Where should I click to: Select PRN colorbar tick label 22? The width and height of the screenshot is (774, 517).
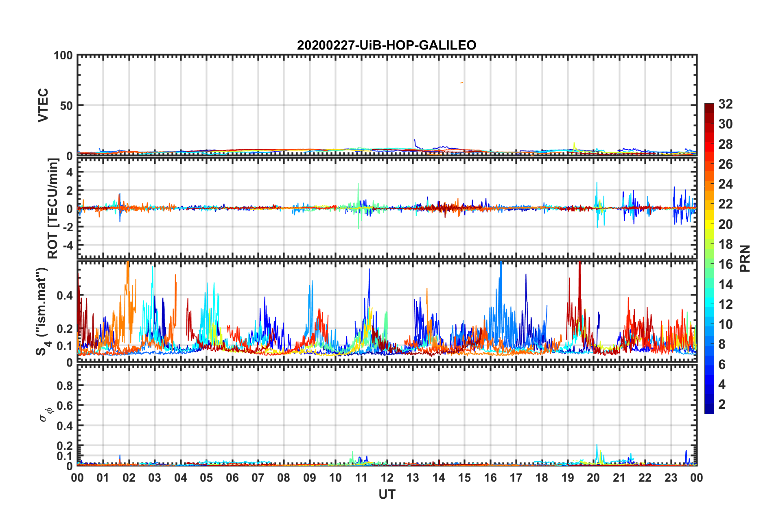point(726,204)
